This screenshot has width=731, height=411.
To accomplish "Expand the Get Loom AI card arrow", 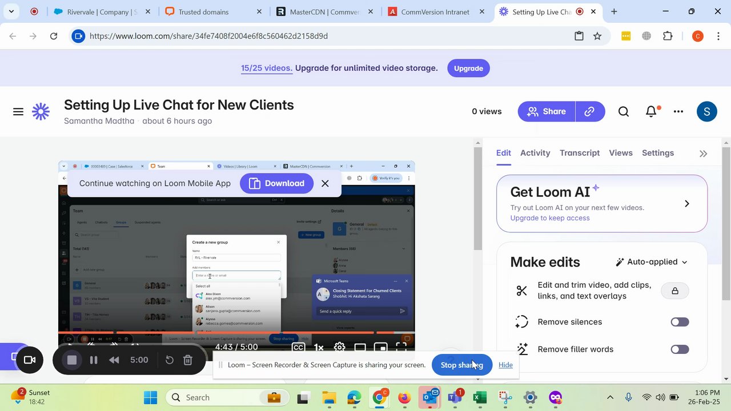I will pyautogui.click(x=686, y=204).
